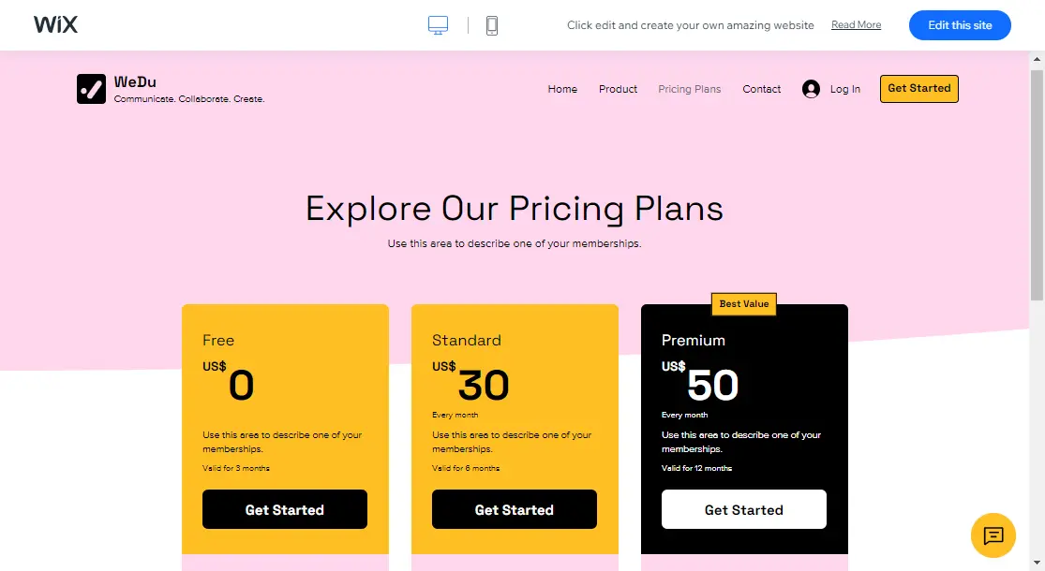Open the chat bubble widget
Image resolution: width=1045 pixels, height=571 pixels.
coord(993,535)
